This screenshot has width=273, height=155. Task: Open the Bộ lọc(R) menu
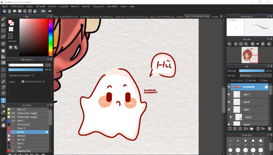coord(41,6)
